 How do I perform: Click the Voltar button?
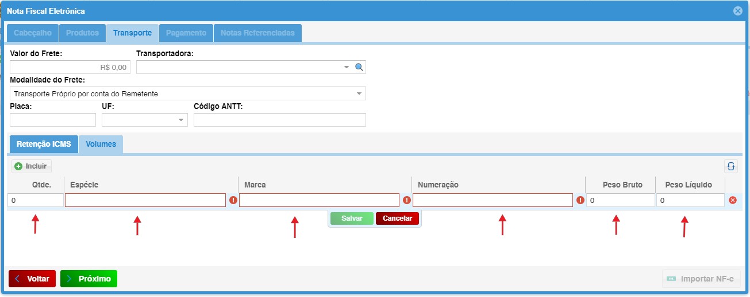tap(32, 279)
